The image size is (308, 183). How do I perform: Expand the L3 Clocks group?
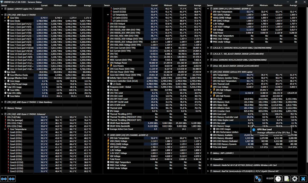108,84
